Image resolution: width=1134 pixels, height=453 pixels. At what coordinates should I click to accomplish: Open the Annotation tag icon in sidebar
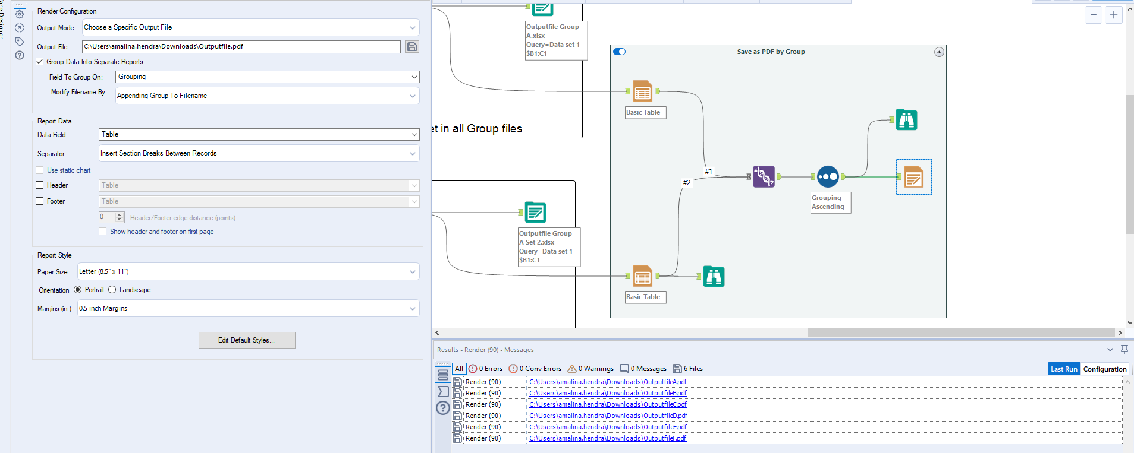click(x=20, y=42)
